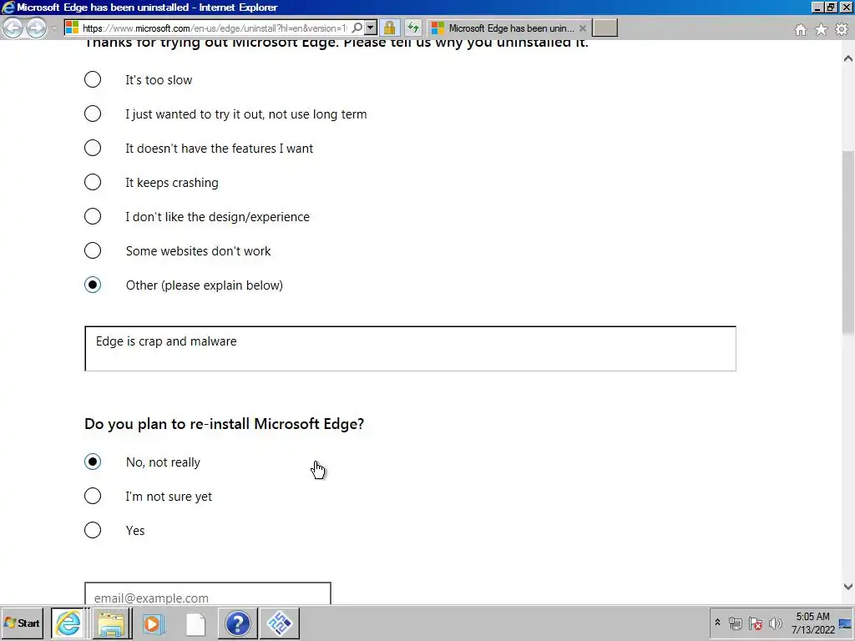Click the security lock icon

(389, 28)
